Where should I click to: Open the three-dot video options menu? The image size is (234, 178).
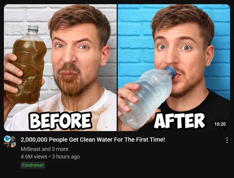[227, 140]
